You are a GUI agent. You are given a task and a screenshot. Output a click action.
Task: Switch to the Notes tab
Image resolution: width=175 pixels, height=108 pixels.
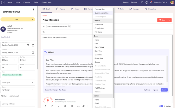pos(75,9)
